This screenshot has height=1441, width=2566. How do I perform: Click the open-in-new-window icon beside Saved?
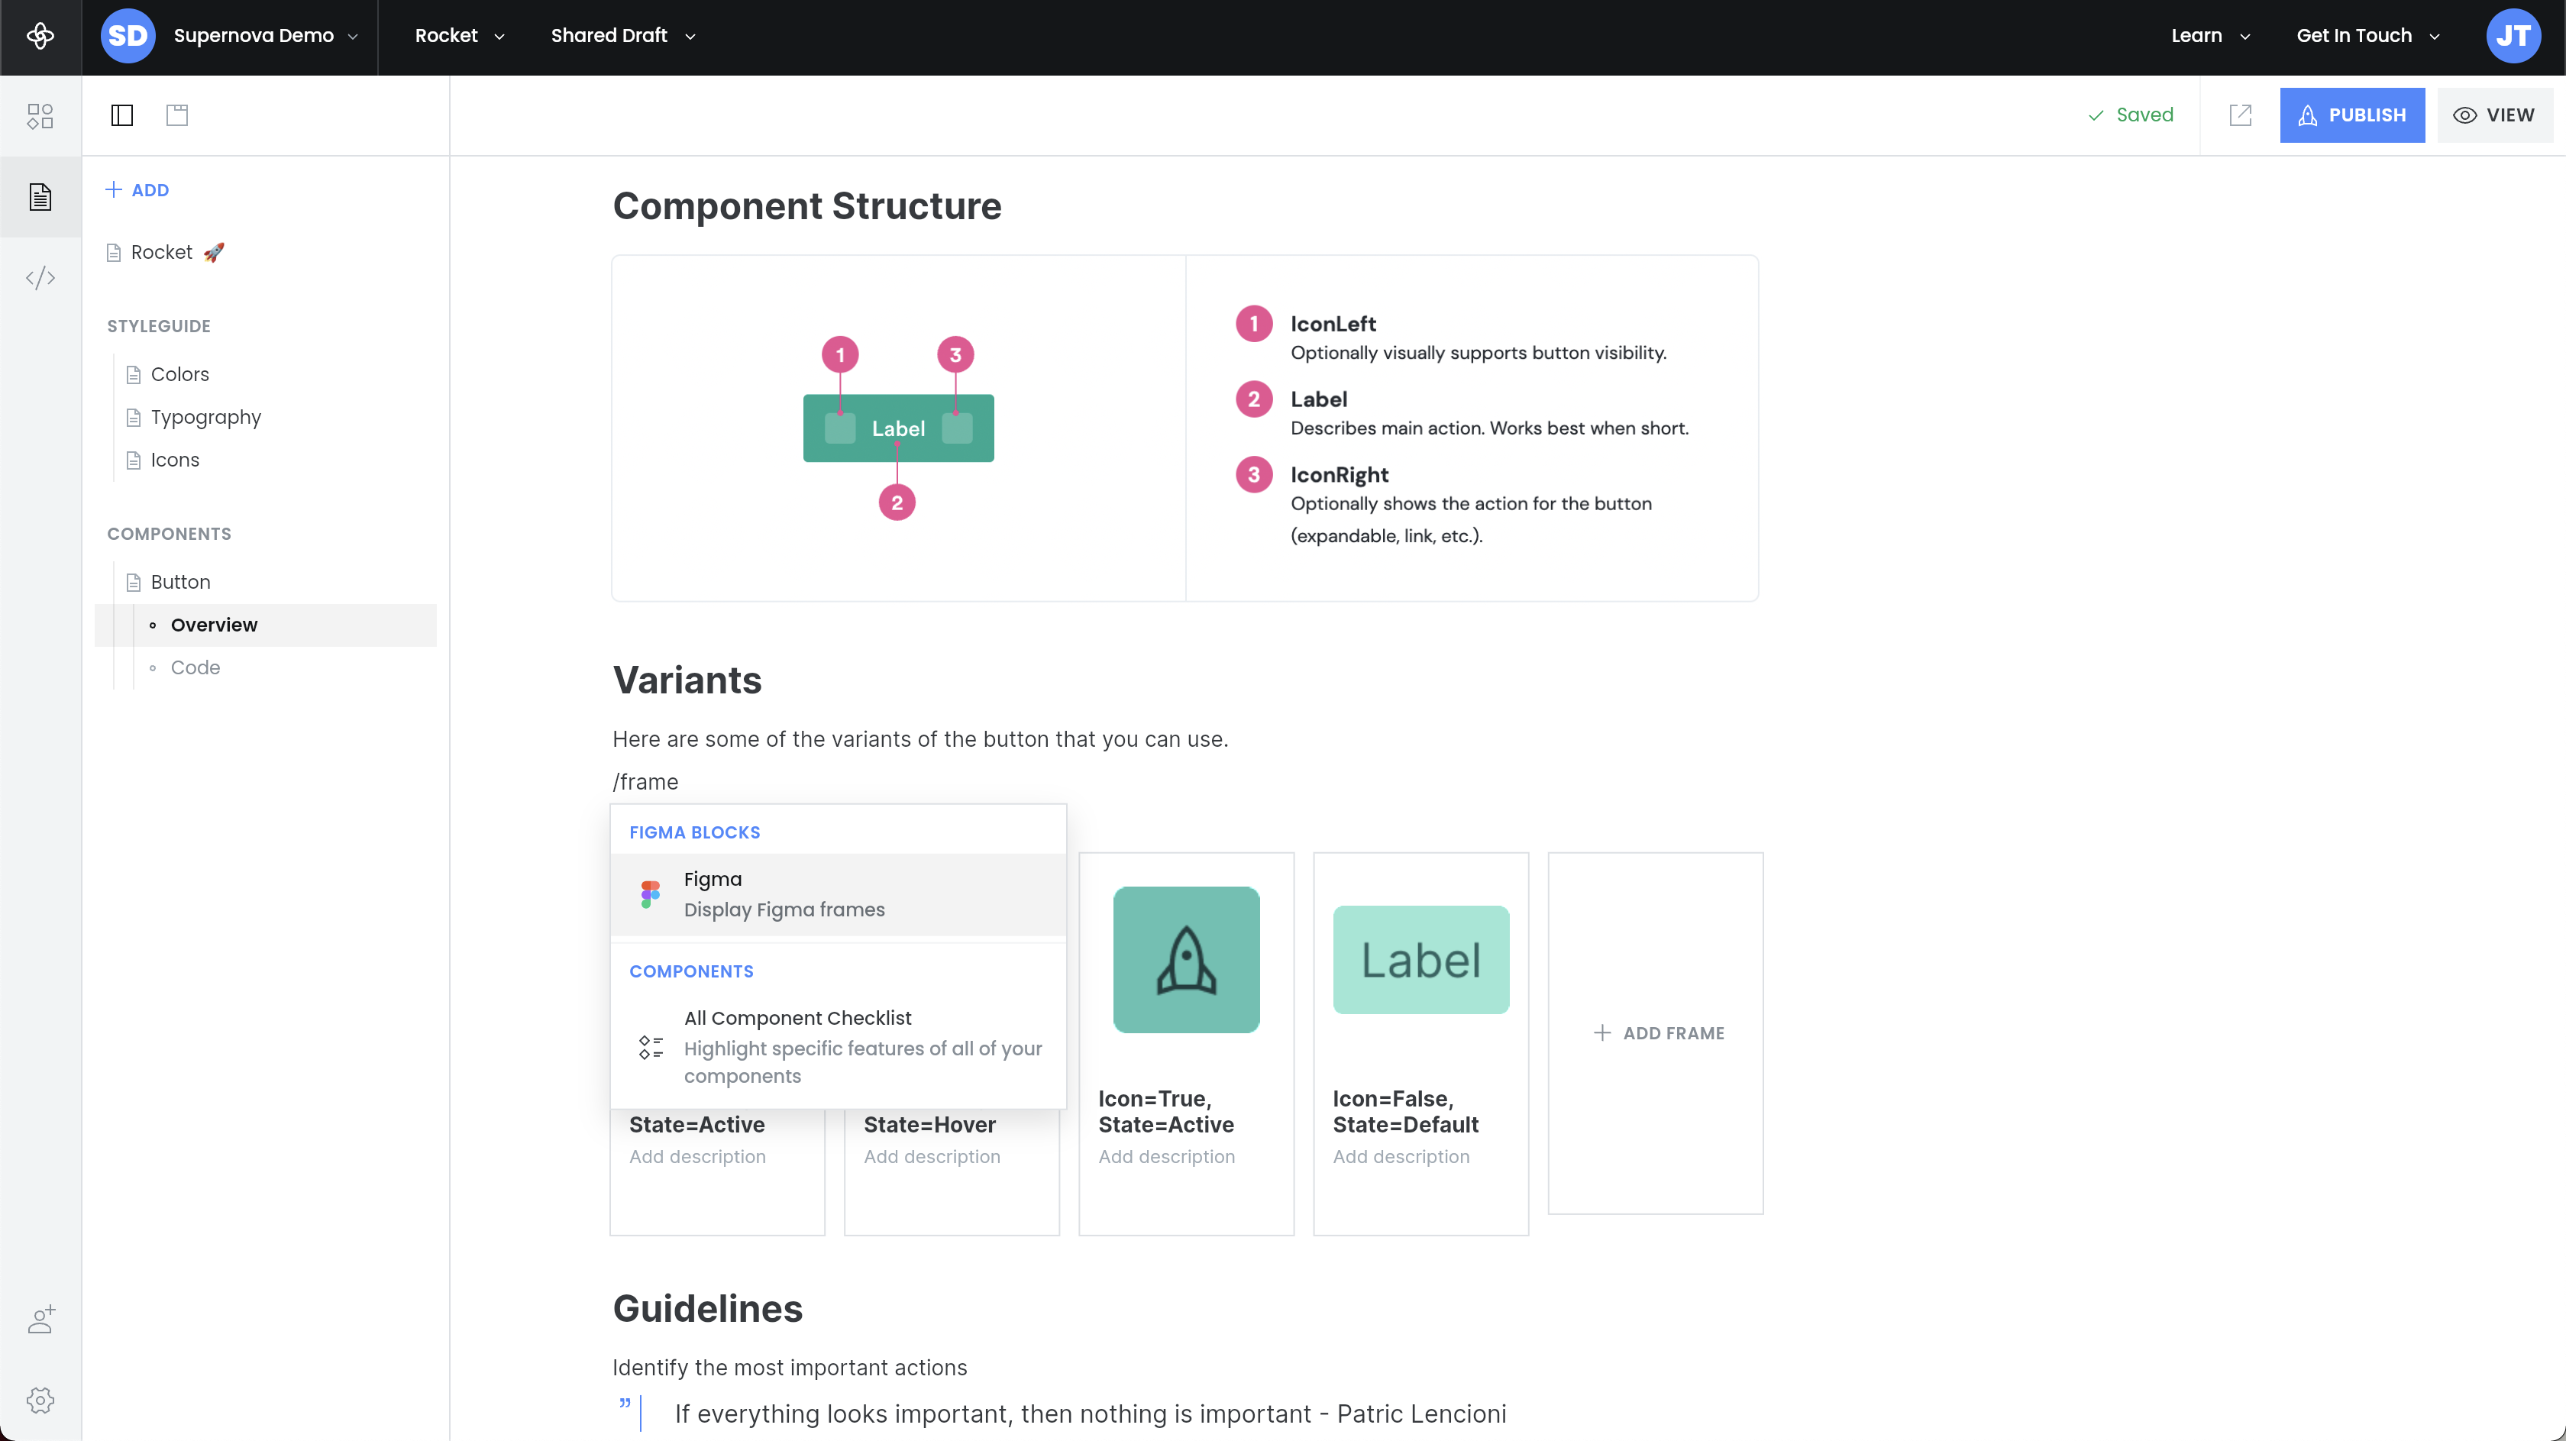click(x=2240, y=115)
